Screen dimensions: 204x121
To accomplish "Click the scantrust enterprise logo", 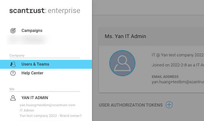I will tap(45, 11).
